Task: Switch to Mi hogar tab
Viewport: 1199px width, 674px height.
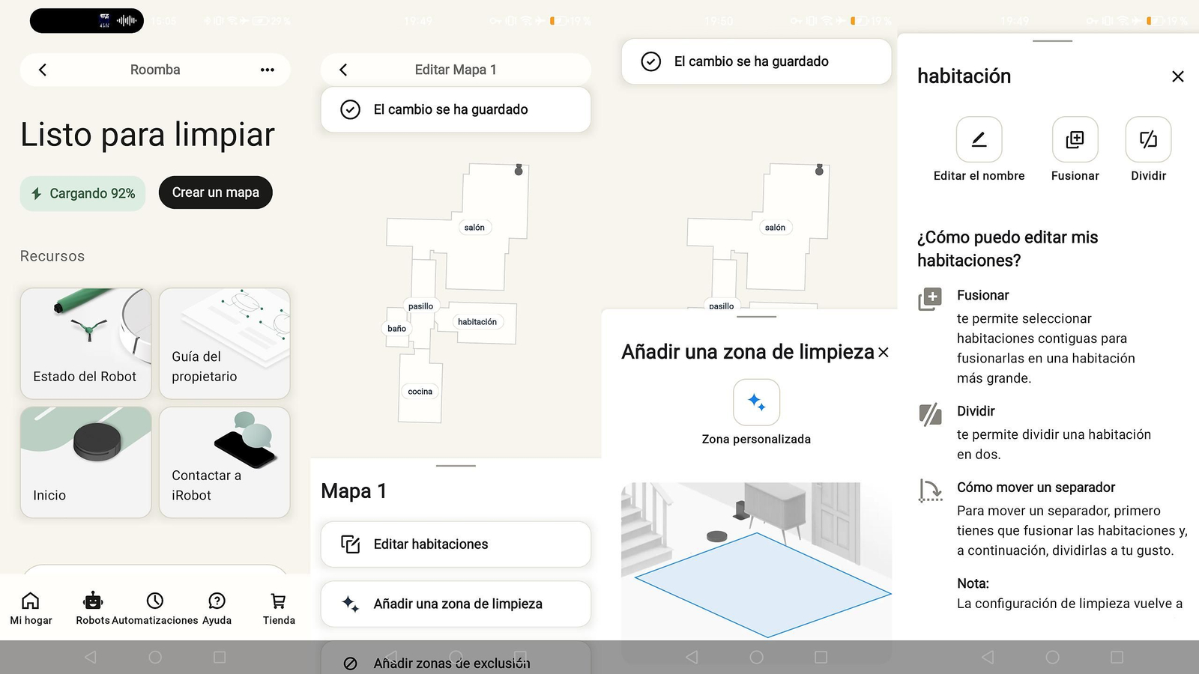Action: pyautogui.click(x=31, y=608)
